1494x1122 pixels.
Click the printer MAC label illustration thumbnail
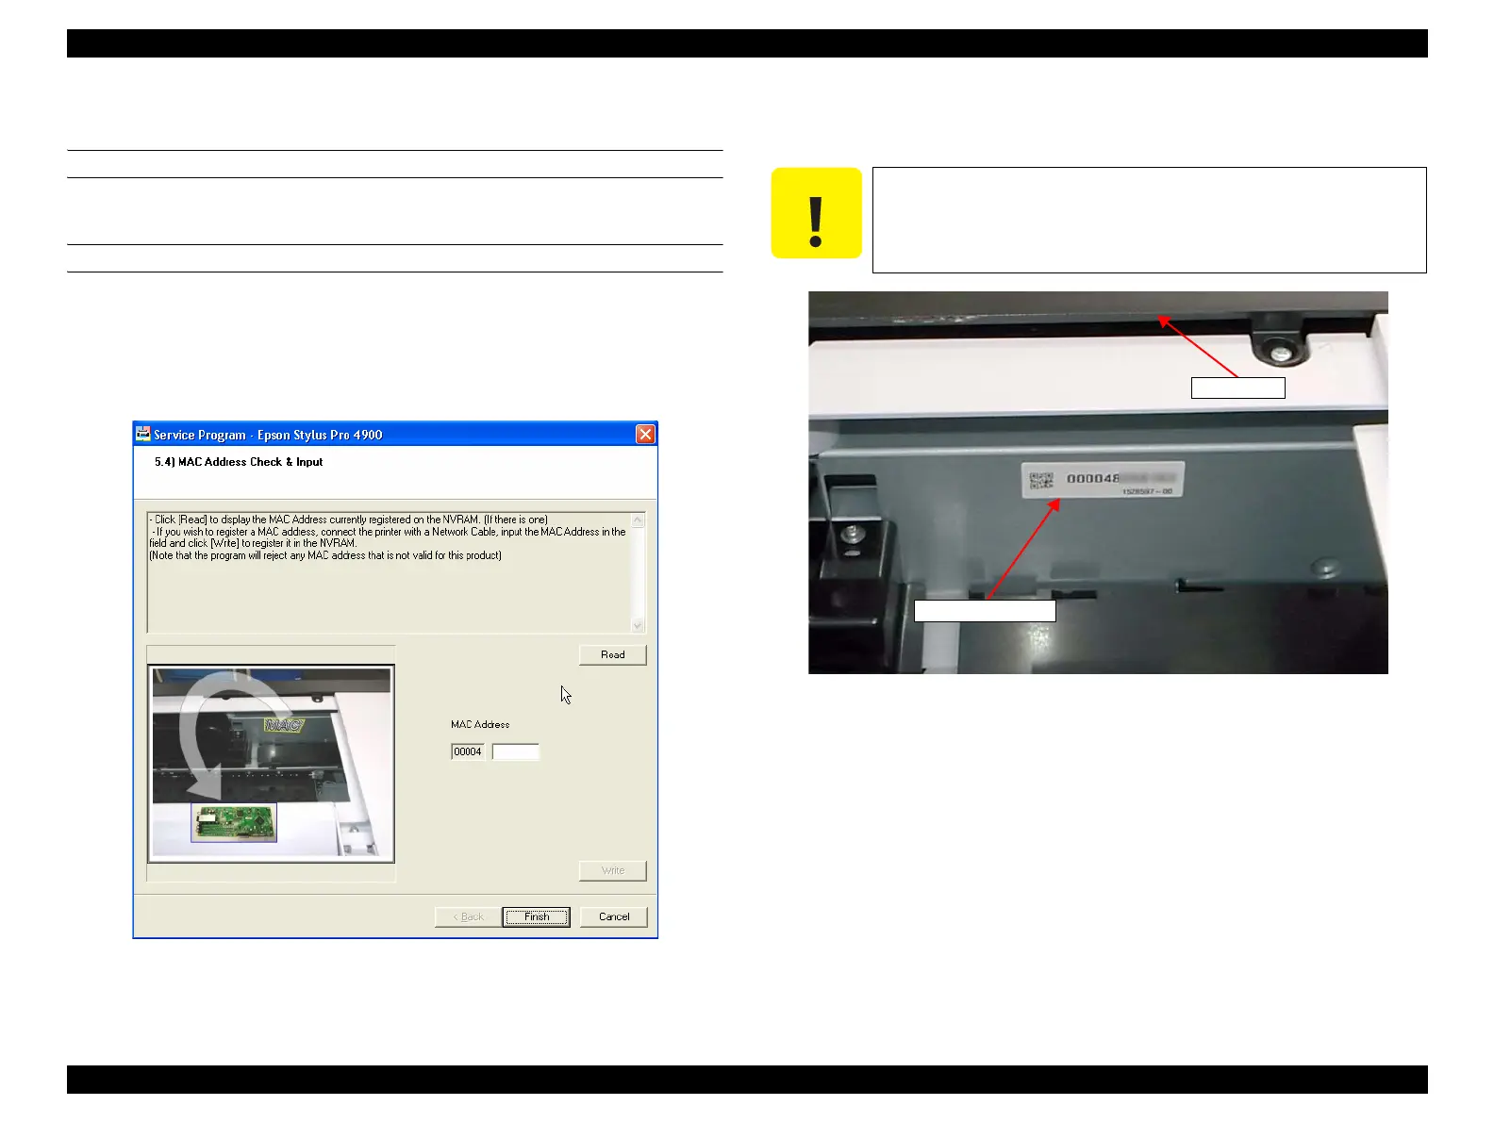[x=272, y=764]
